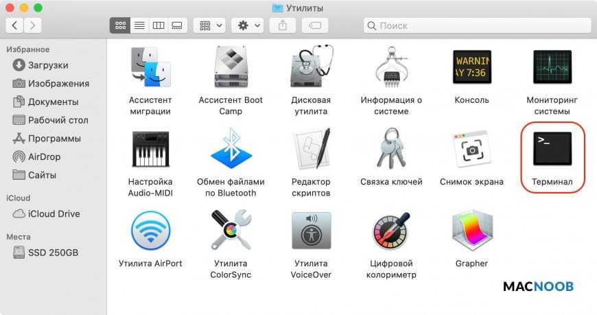597x315 pixels.
Task: Click the Share toolbar button
Action: [283, 25]
